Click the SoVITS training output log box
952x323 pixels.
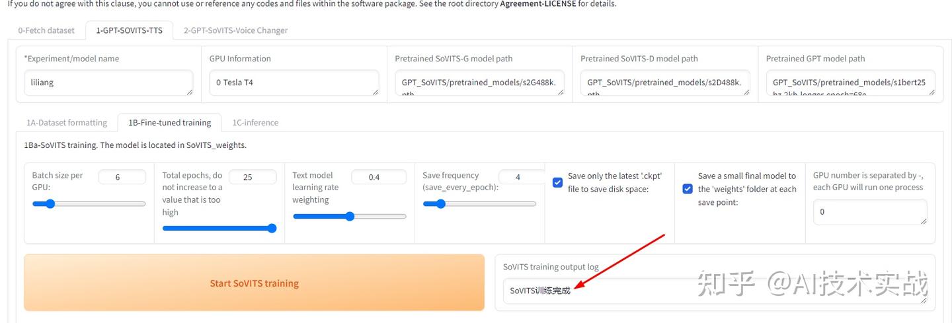(x=715, y=291)
